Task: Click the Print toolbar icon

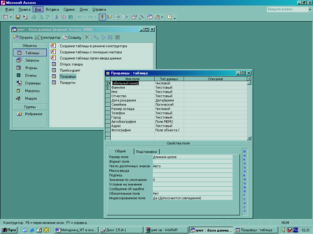Action: tap(34, 17)
